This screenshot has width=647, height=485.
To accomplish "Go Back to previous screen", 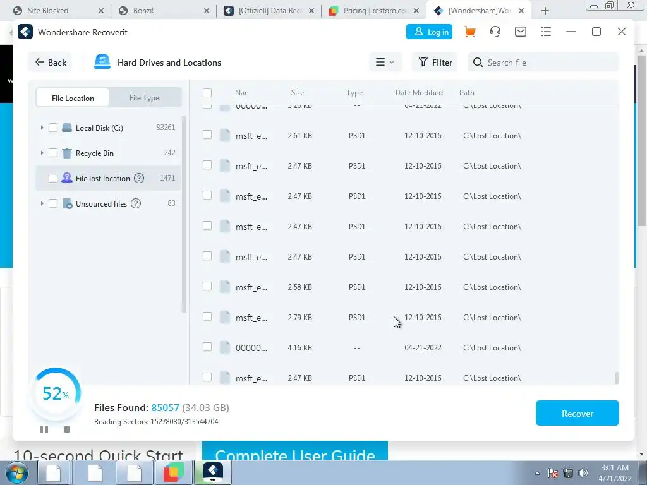I will coord(51,63).
